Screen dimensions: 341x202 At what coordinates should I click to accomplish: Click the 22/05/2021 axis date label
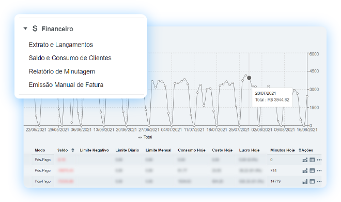(x=36, y=129)
